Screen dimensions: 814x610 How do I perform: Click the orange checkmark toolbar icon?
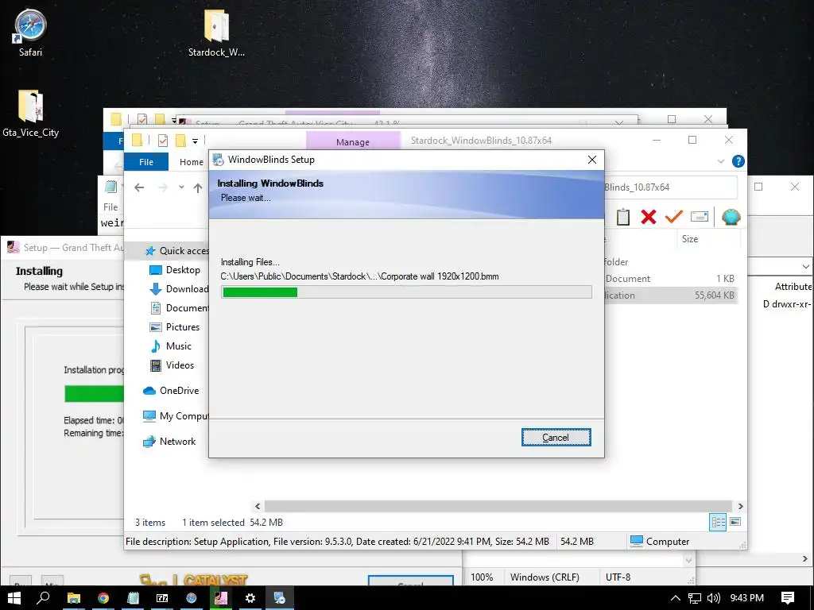click(674, 216)
